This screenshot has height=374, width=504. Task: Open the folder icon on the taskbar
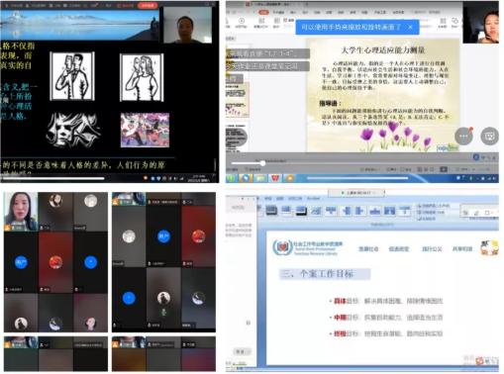[260, 178]
